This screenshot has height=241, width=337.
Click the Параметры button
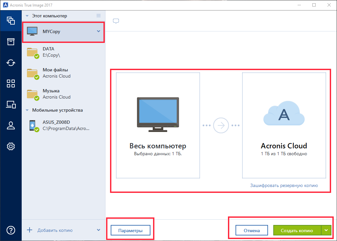[130, 231]
